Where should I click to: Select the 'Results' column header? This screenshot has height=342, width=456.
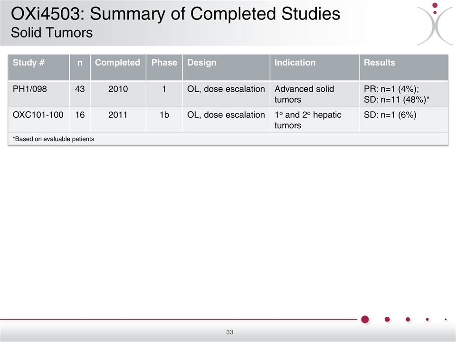tap(380, 63)
